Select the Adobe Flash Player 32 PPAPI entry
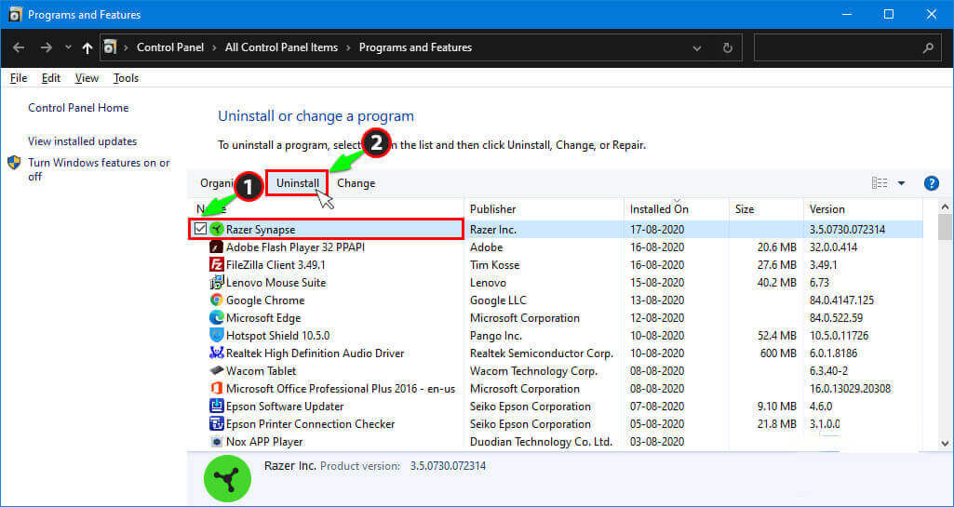 coord(296,247)
